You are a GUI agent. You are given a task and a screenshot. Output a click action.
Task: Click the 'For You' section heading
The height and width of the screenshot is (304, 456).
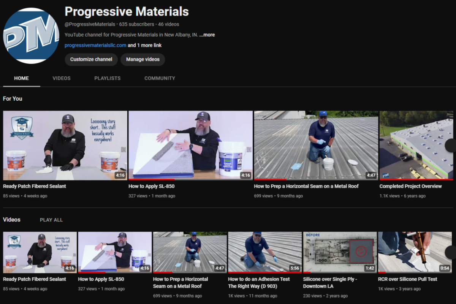[13, 99]
